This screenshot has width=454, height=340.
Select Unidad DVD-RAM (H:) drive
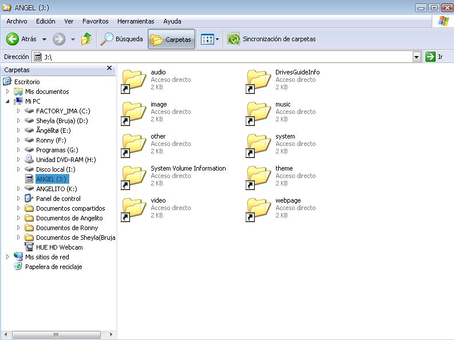[66, 160]
